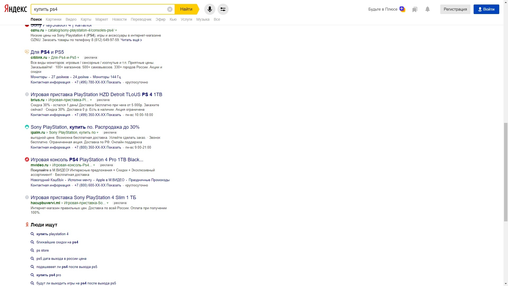The image size is (508, 286).
Task: Click magnifier icon next to 'купить playstation 4'
Action: tap(32, 234)
